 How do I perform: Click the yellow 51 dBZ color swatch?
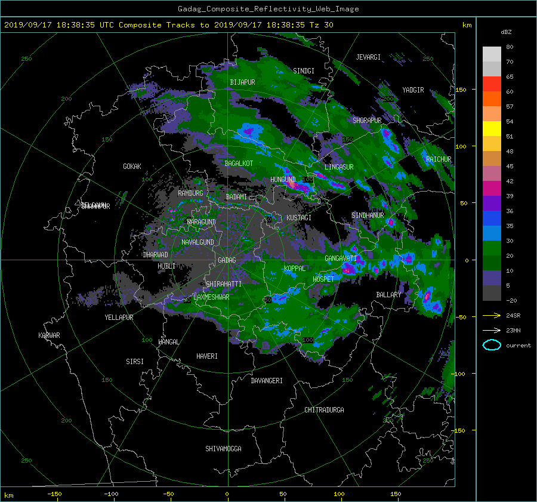click(492, 129)
